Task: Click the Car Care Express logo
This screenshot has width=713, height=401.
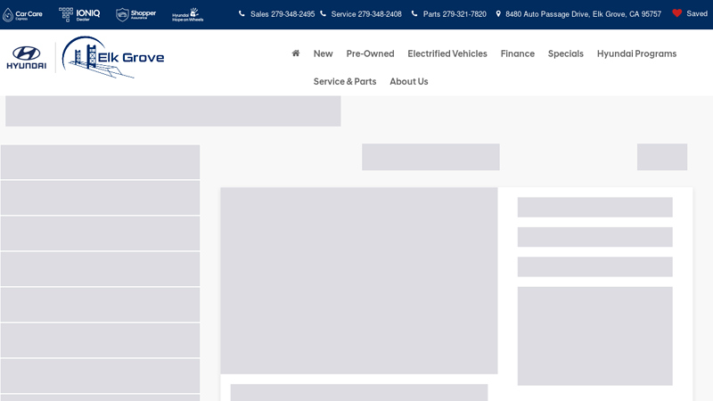Action: click(22, 14)
